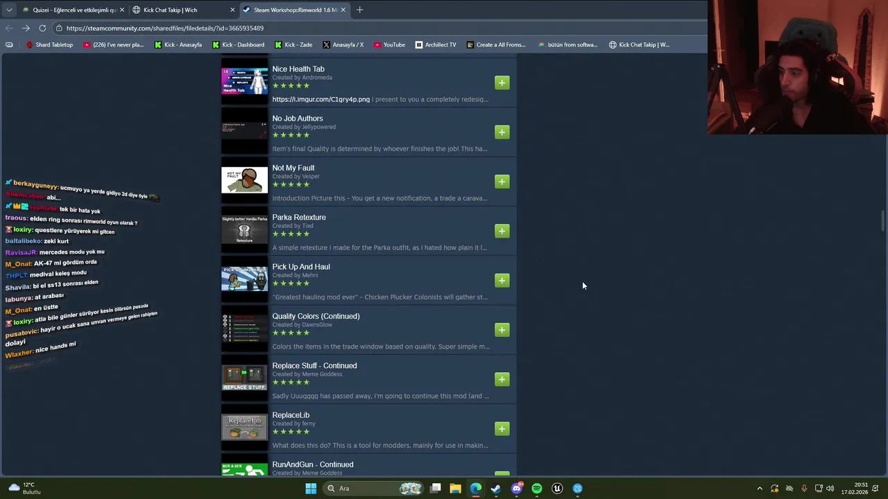Open Nice Health Tab thumbnail
This screenshot has height=499, width=888.
(x=244, y=82)
